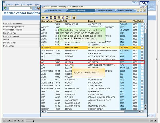Click the SearchTerm column header

(x=47, y=21)
